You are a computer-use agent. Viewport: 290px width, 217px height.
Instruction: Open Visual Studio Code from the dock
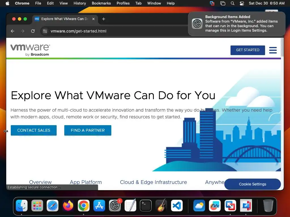tap(177, 205)
